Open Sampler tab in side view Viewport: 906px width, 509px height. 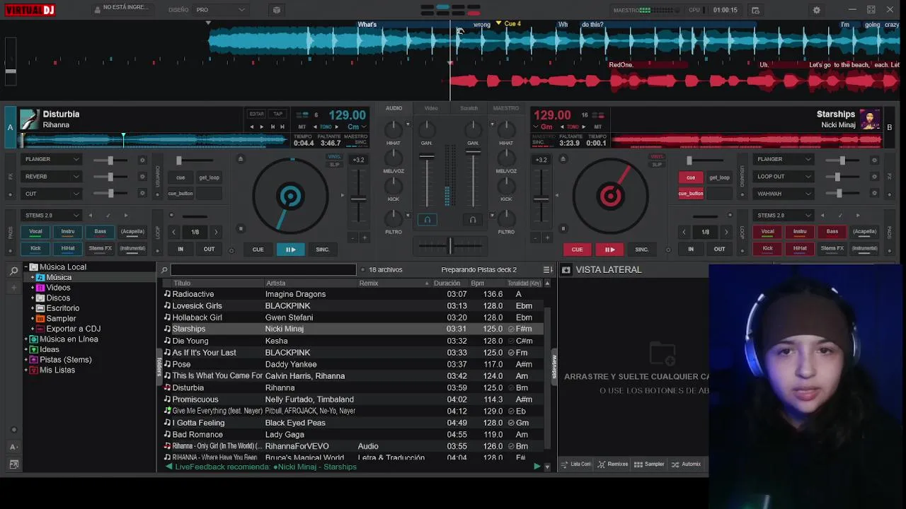pyautogui.click(x=649, y=464)
